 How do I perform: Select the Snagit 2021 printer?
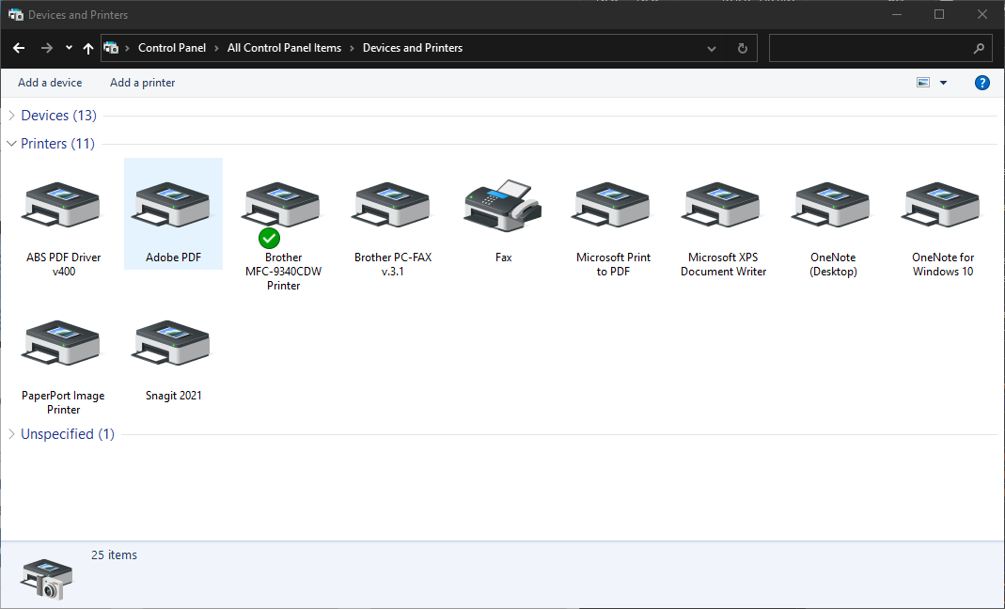pyautogui.click(x=173, y=343)
